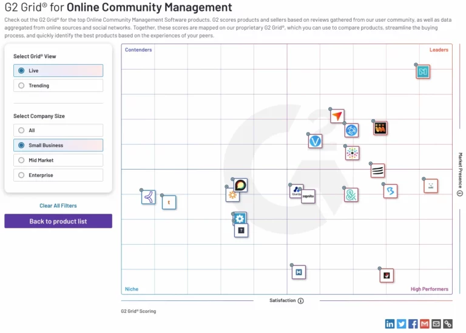The height and width of the screenshot is (333, 466).
Task: Open black tile with orange people logo
Action: 380,128
